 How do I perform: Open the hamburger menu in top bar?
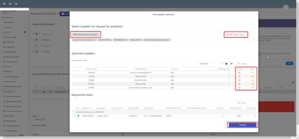[x=4, y=4]
